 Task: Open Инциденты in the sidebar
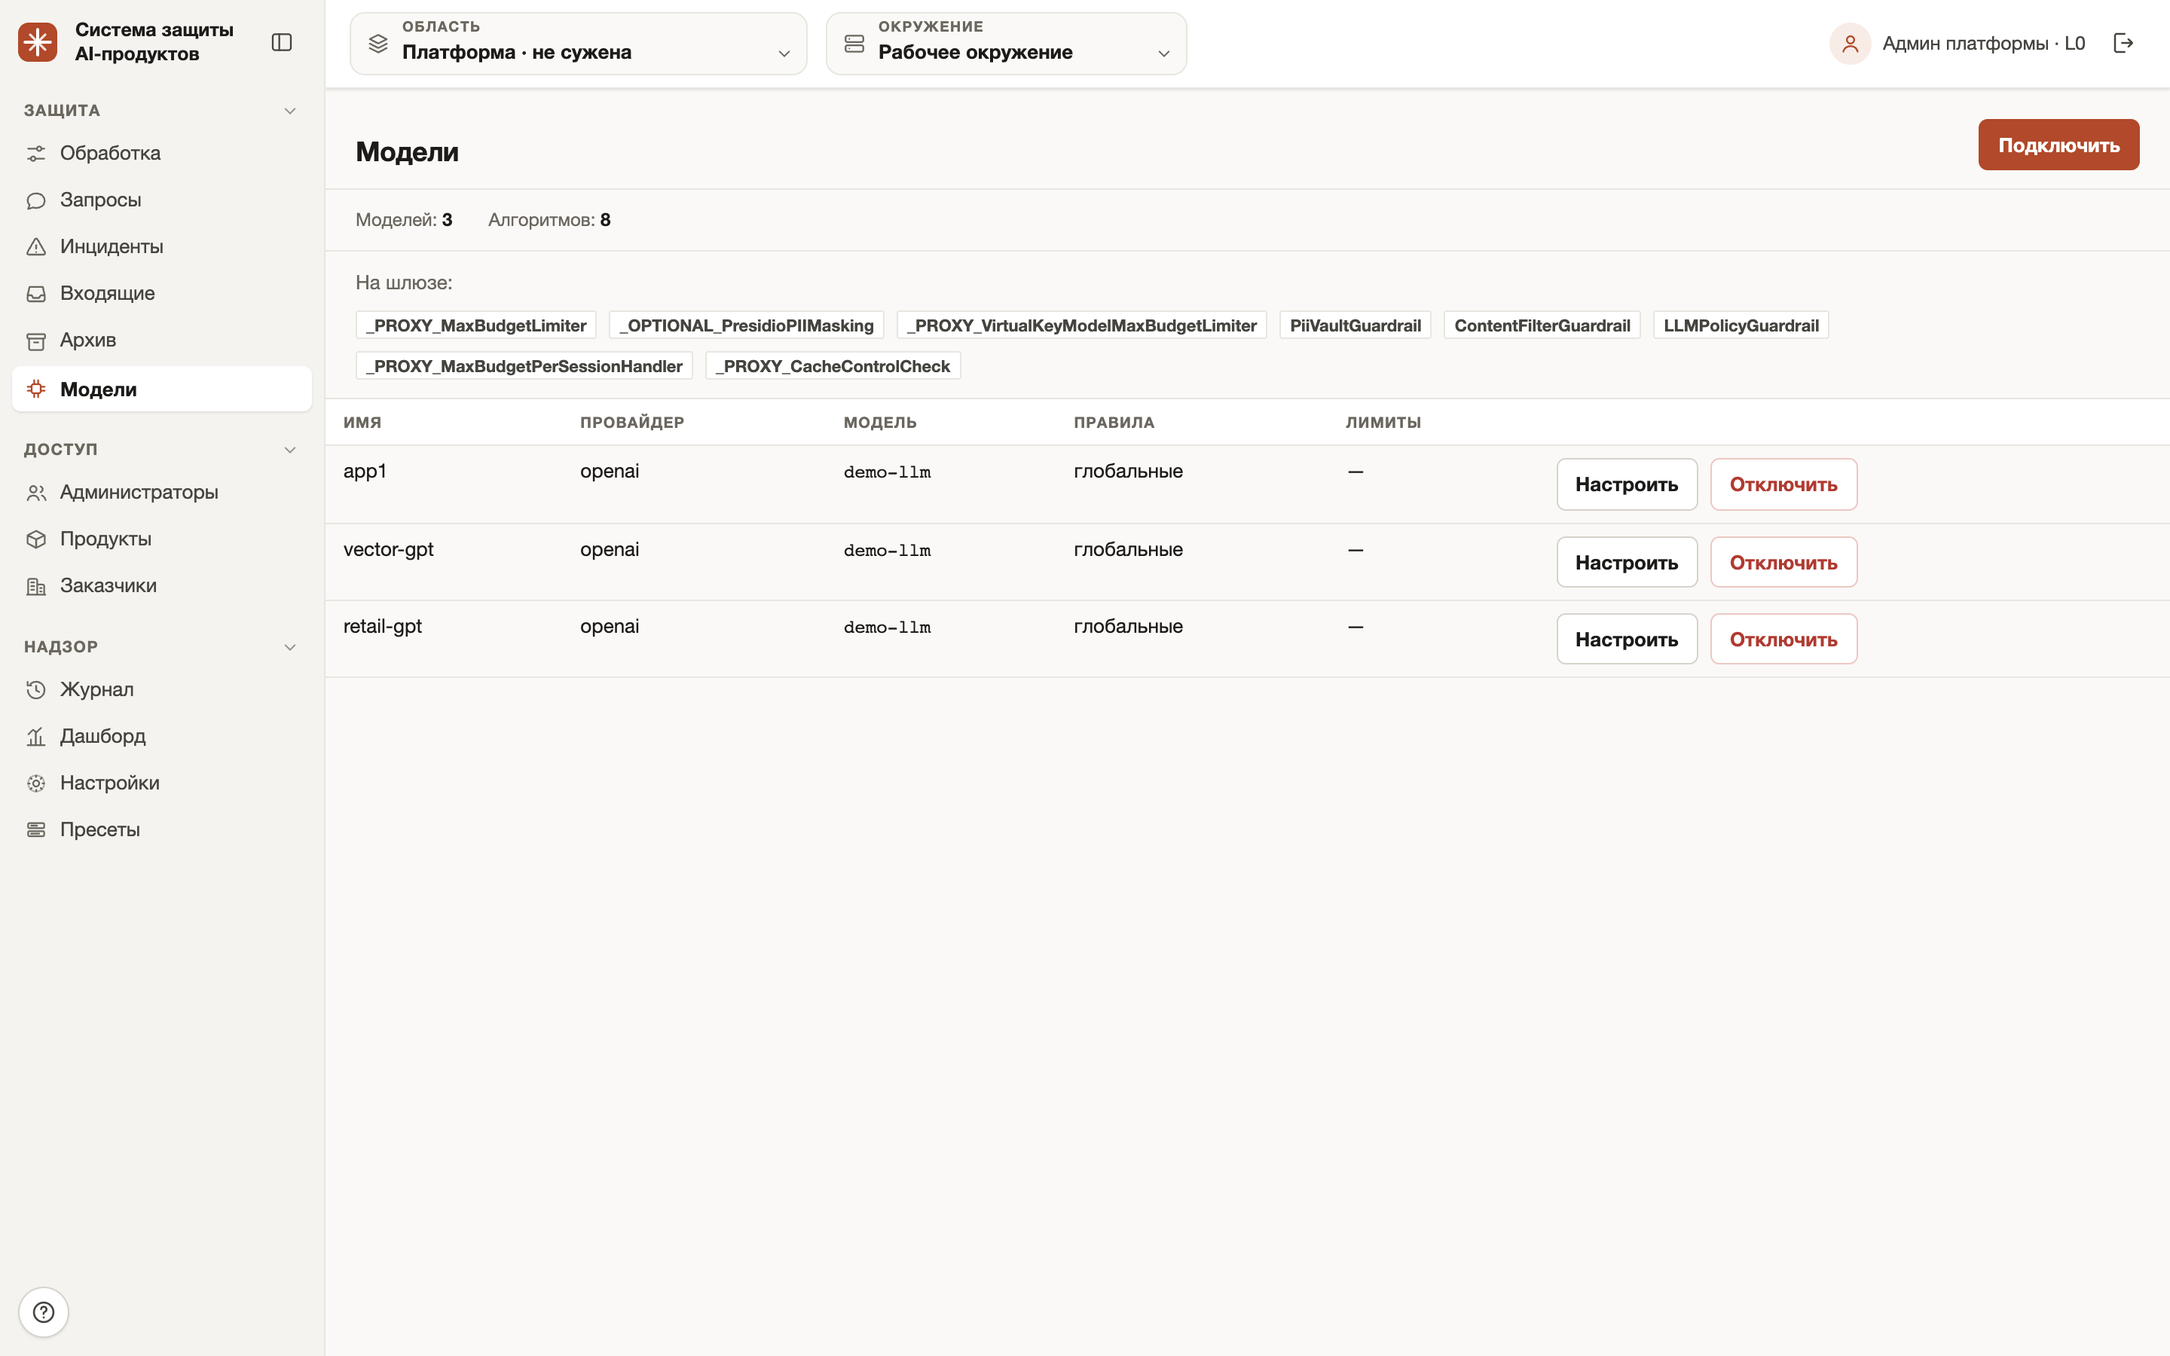click(x=161, y=246)
